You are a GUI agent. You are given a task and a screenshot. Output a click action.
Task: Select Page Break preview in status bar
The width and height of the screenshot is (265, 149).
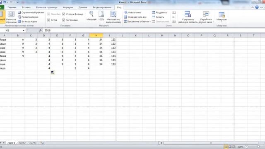tap(234, 147)
